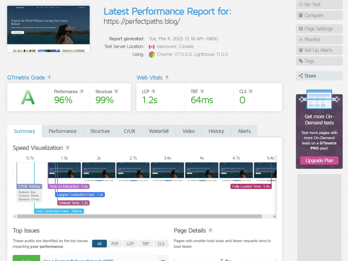Viewport: 348px width, 261px height.
Task: Click the 2s filmstrip frame
Action: coord(99,172)
